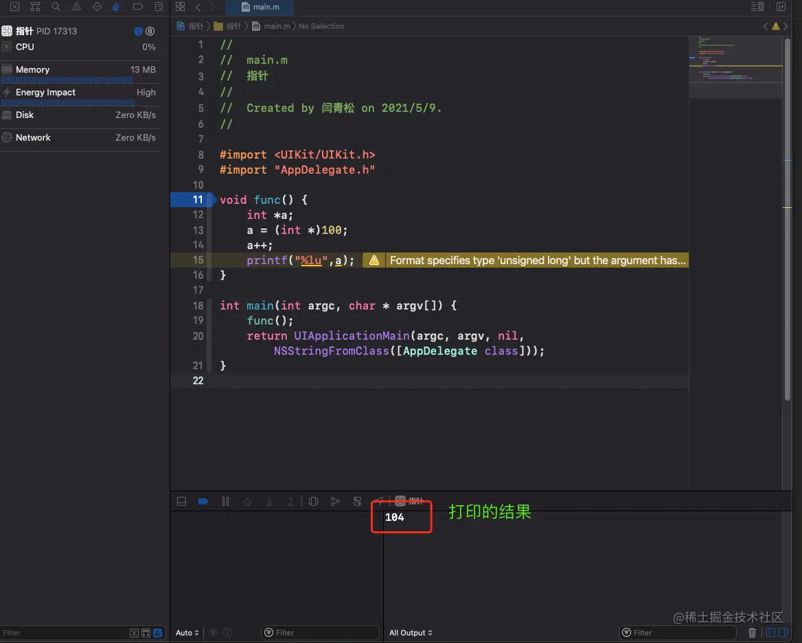
Task: Click the yellow warning icon on line 15
Action: 374,260
